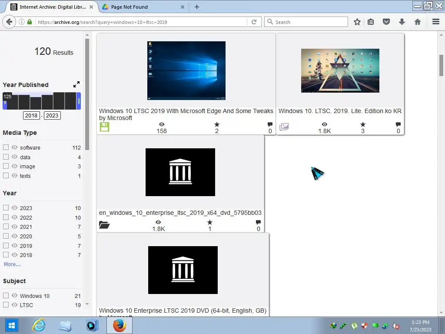Click the Firefox taskbar icon
This screenshot has height=334, width=445.
(x=120, y=325)
